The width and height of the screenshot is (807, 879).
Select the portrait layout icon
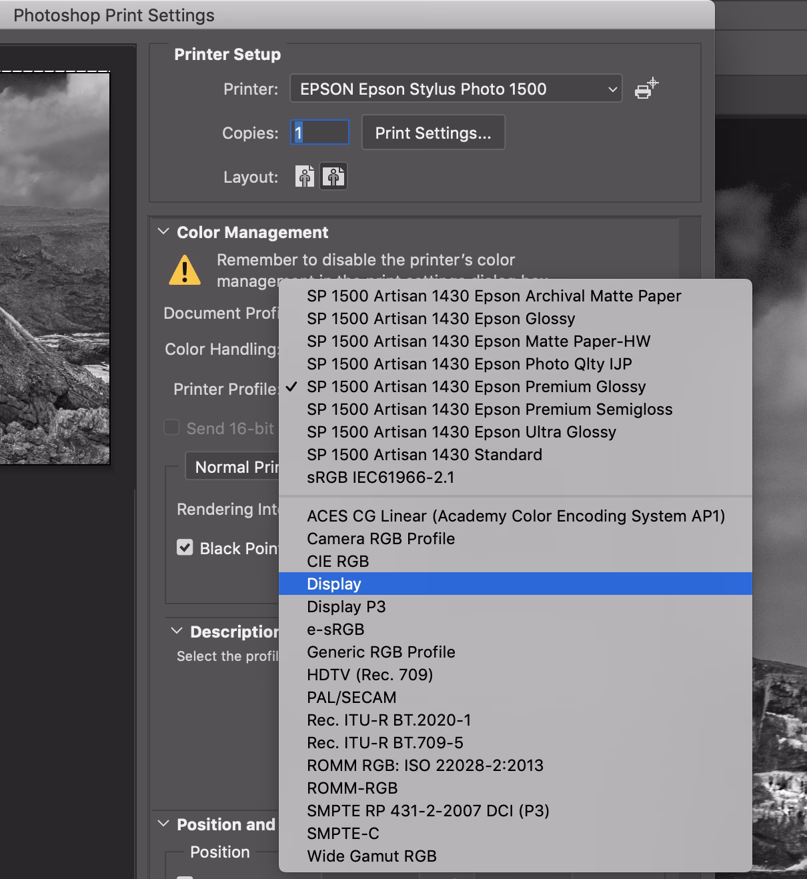[304, 176]
